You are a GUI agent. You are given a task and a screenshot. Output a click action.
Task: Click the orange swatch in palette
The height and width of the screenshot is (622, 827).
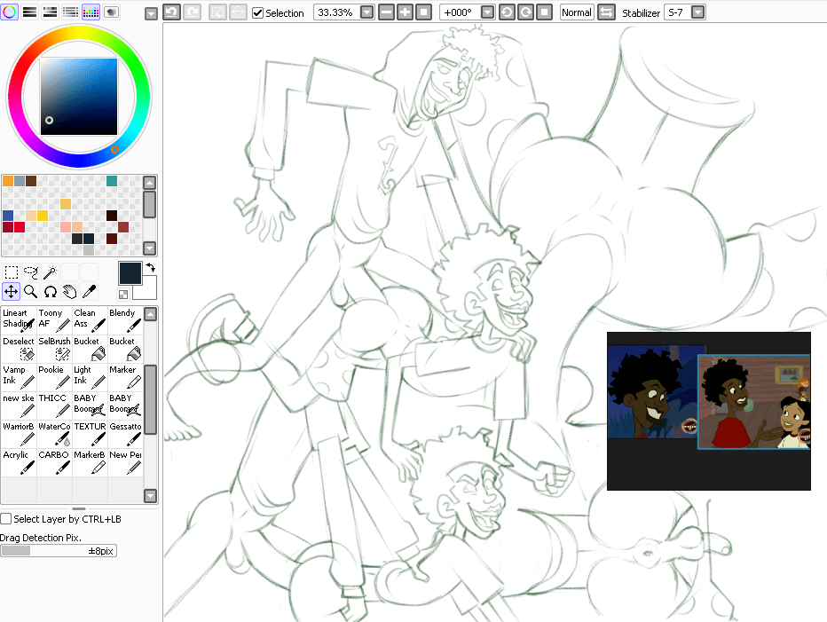pyautogui.click(x=8, y=181)
